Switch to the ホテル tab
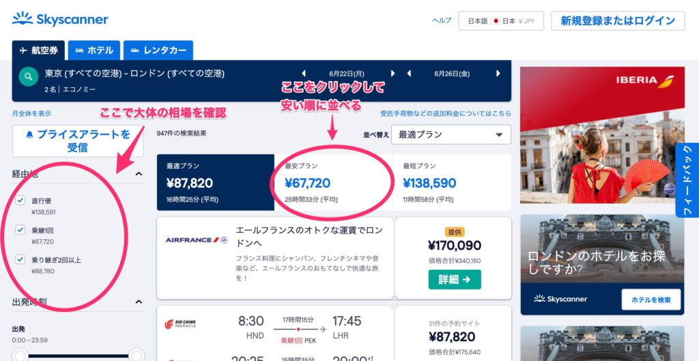The width and height of the screenshot is (699, 361). 94,50
